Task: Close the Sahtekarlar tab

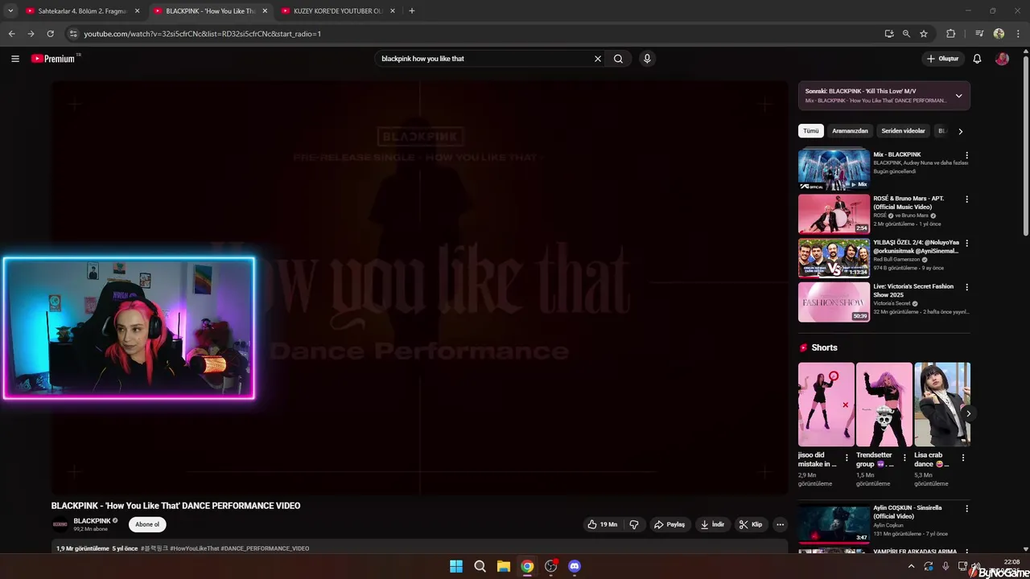Action: [x=137, y=11]
